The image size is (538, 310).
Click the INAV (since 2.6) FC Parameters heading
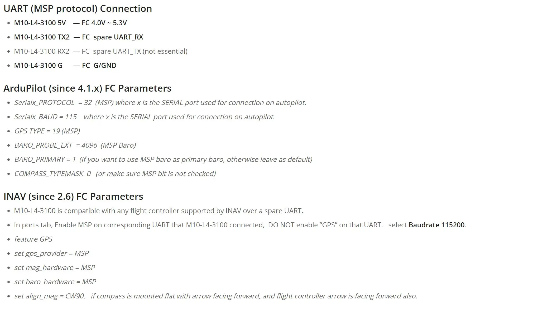point(73,197)
